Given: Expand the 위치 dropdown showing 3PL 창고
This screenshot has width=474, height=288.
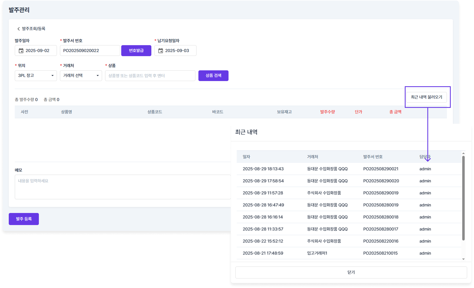Looking at the screenshot, I should [x=36, y=76].
